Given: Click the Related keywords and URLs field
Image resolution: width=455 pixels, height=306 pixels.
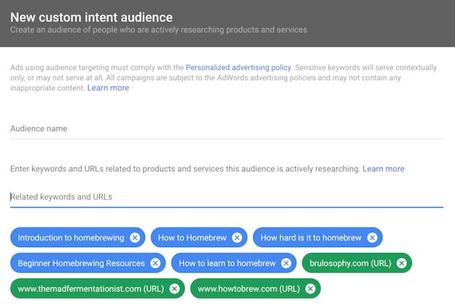Looking at the screenshot, I should tap(226, 197).
